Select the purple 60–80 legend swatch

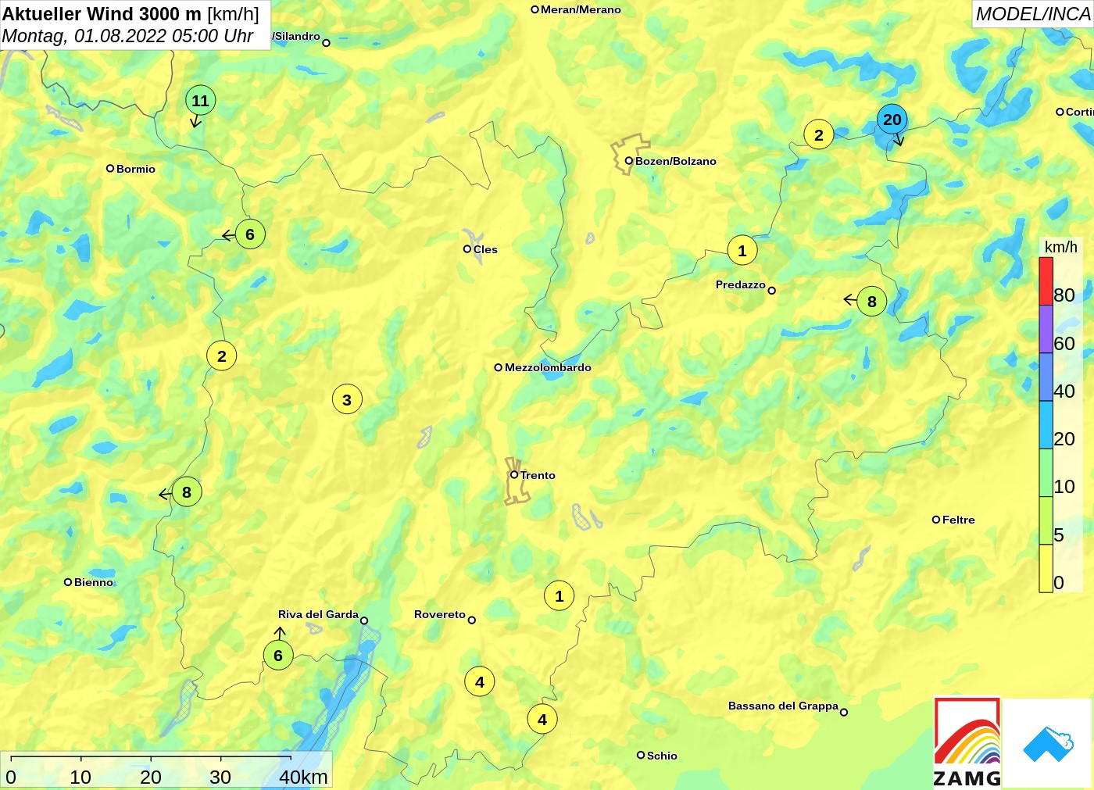(x=1046, y=329)
